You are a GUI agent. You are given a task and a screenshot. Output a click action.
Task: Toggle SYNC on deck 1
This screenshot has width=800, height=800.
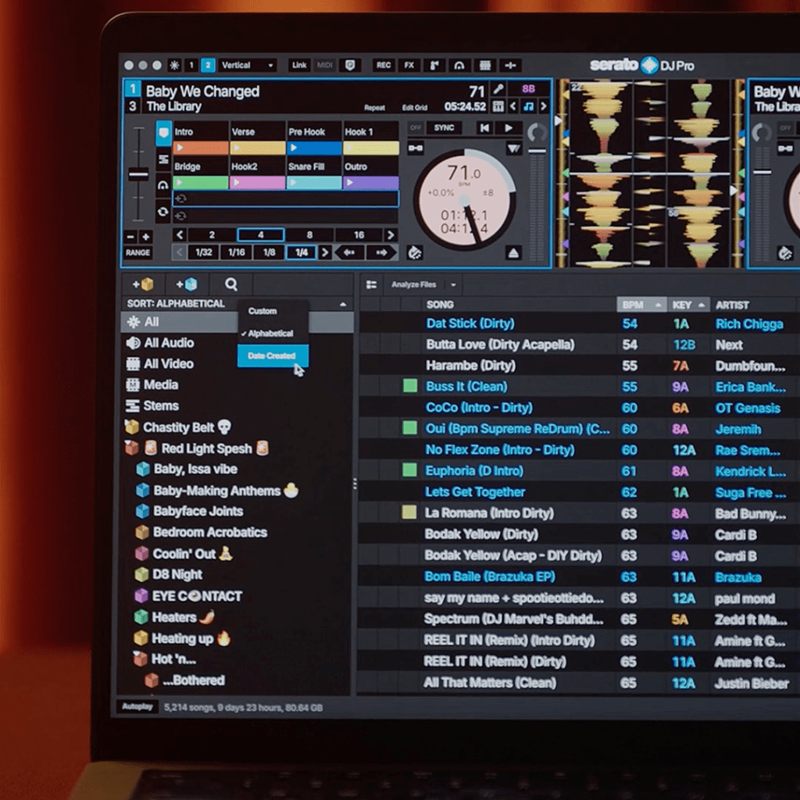pyautogui.click(x=444, y=128)
